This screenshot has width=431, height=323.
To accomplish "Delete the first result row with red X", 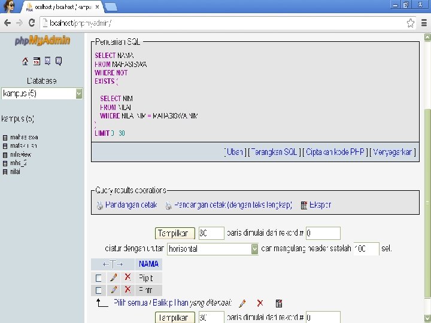I will 128,277.
